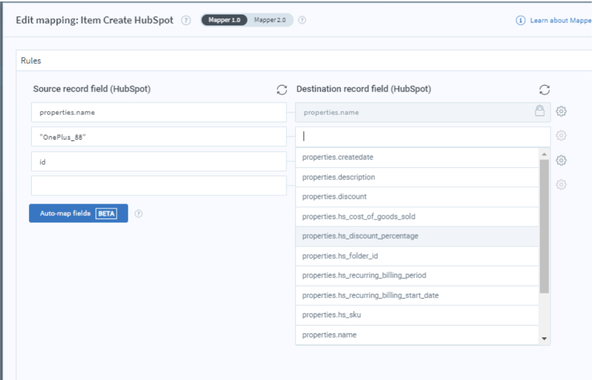The width and height of the screenshot is (595, 380).
Task: Focus source field containing properties.name
Action: coord(159,112)
